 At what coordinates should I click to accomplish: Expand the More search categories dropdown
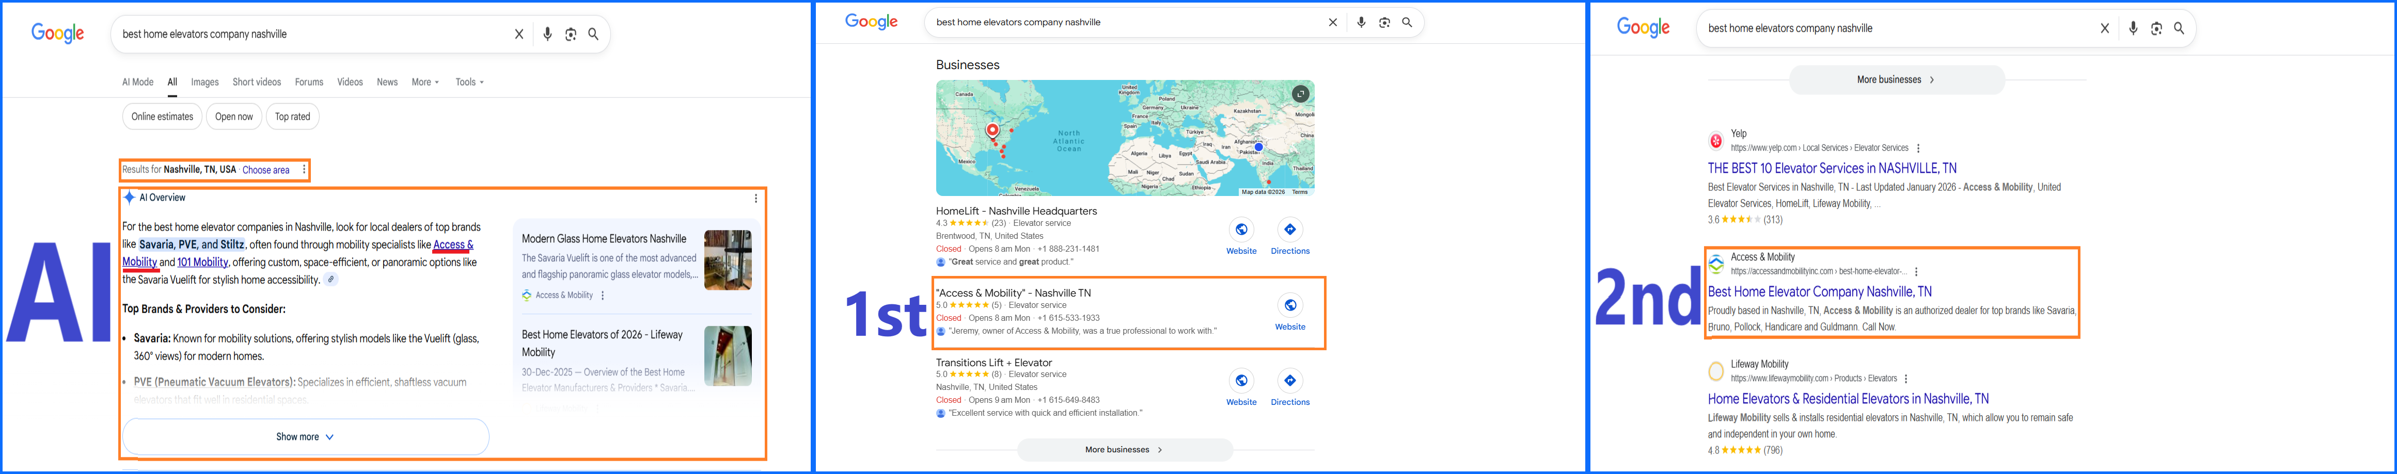pos(425,82)
